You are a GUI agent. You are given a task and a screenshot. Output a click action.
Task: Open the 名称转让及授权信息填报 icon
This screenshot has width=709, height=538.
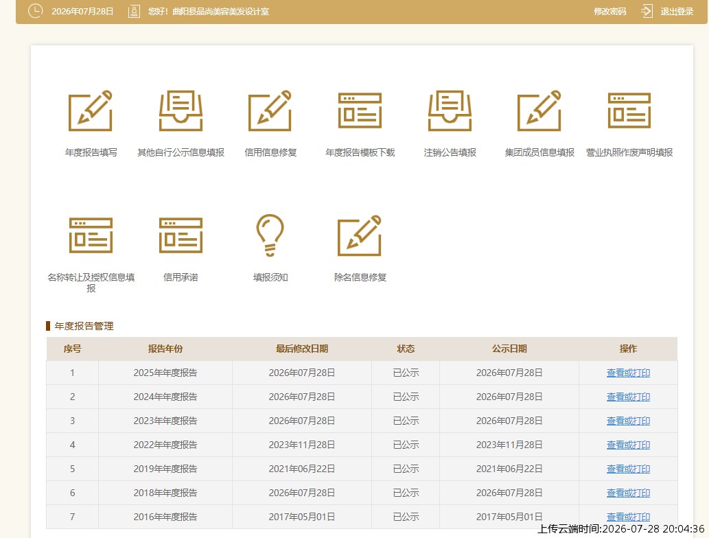pyautogui.click(x=91, y=235)
